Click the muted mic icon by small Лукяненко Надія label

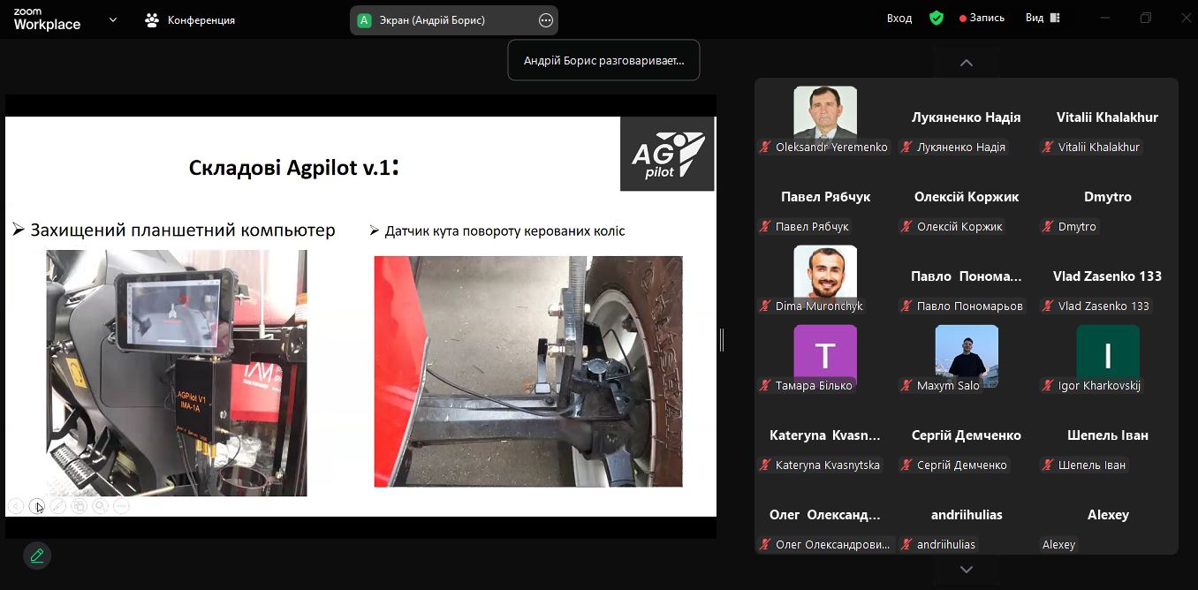click(x=906, y=147)
